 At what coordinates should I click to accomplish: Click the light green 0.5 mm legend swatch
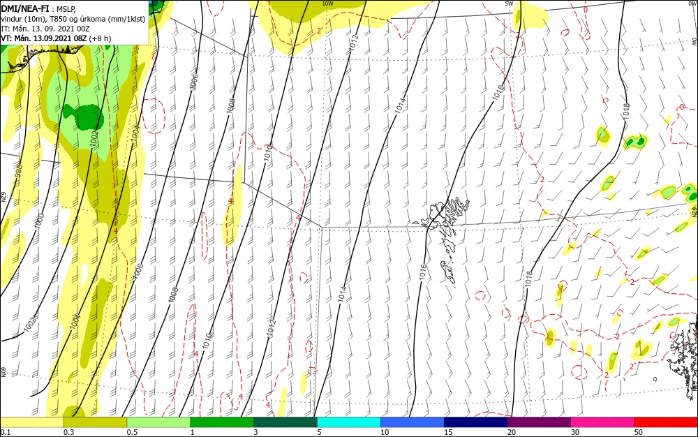point(158,423)
